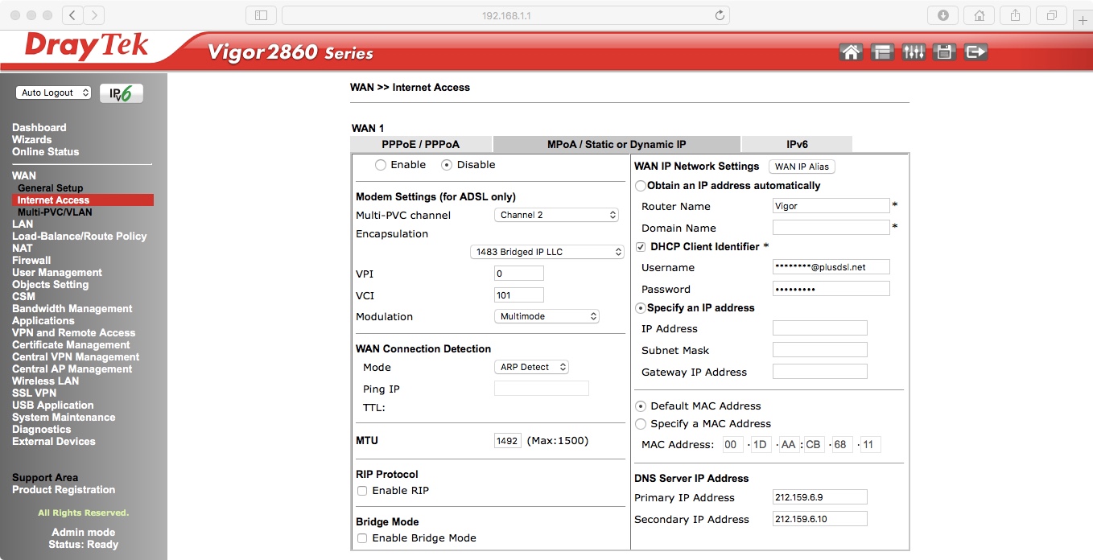Click the Primary DNS IP Address field
Screen dimensions: 1093x560
click(819, 497)
